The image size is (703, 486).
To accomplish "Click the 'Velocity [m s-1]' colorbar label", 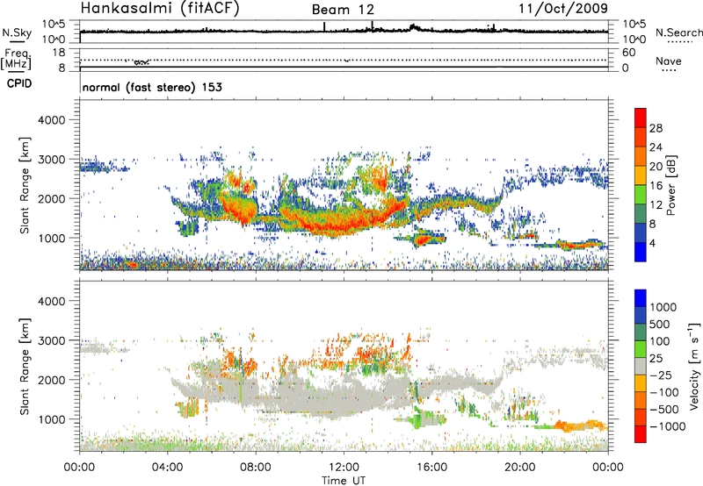I will pos(694,366).
